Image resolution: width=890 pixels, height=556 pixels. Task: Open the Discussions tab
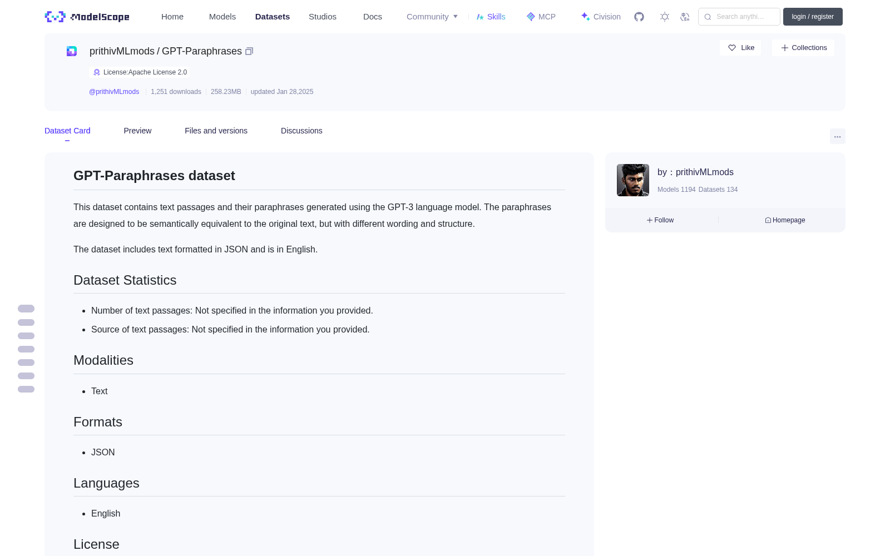click(301, 131)
